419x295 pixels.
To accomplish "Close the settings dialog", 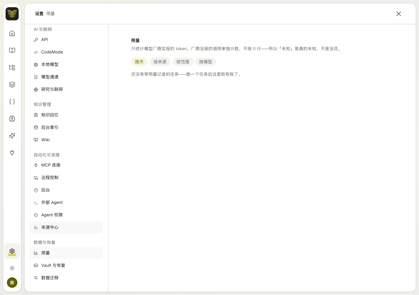I will (x=399, y=14).
